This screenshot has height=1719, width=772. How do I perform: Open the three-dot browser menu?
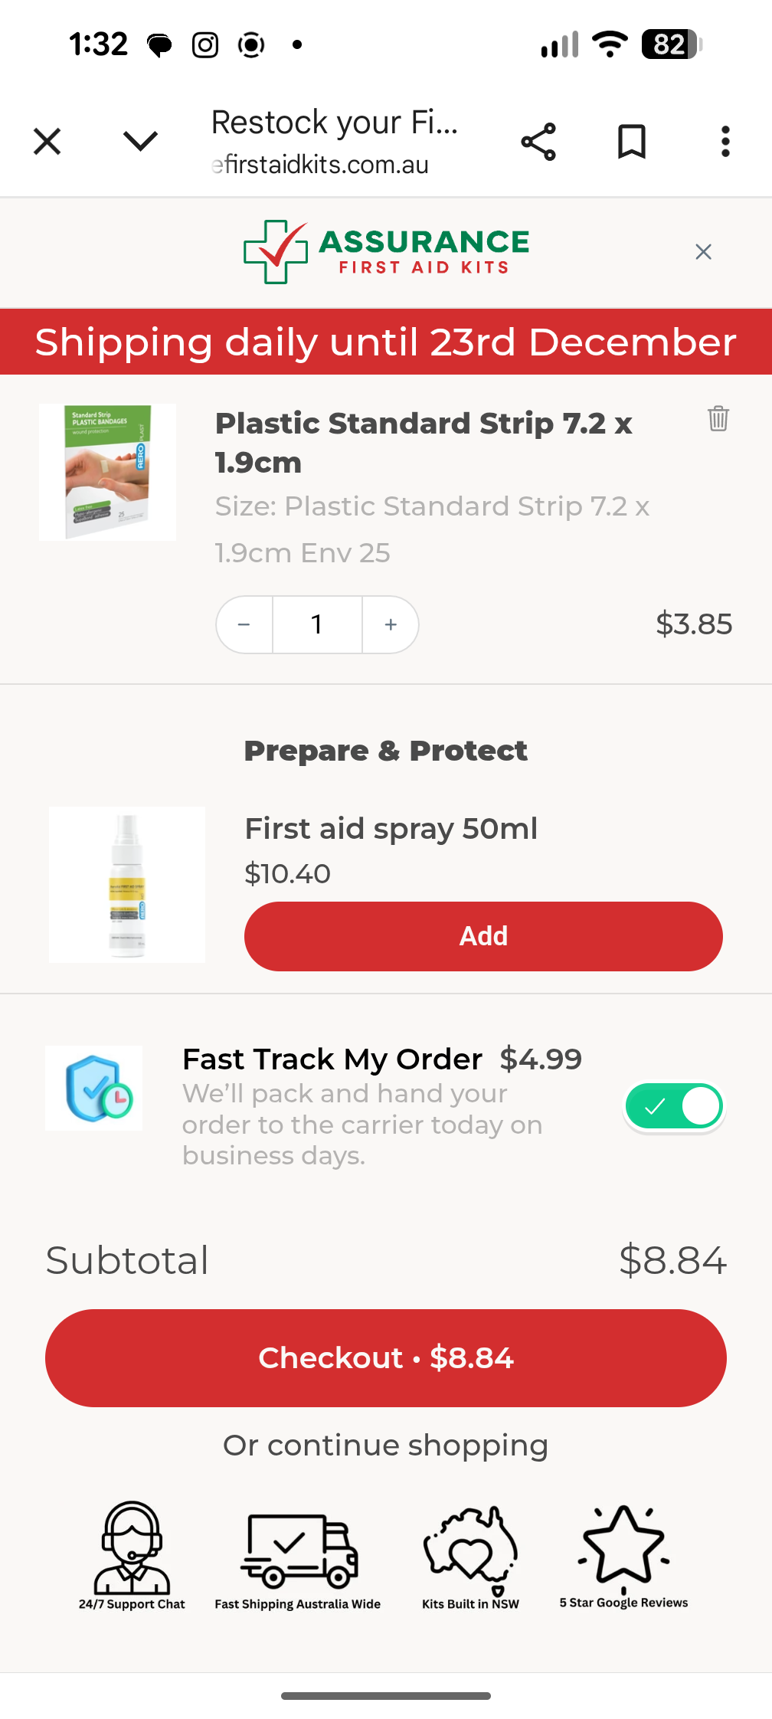(x=725, y=142)
